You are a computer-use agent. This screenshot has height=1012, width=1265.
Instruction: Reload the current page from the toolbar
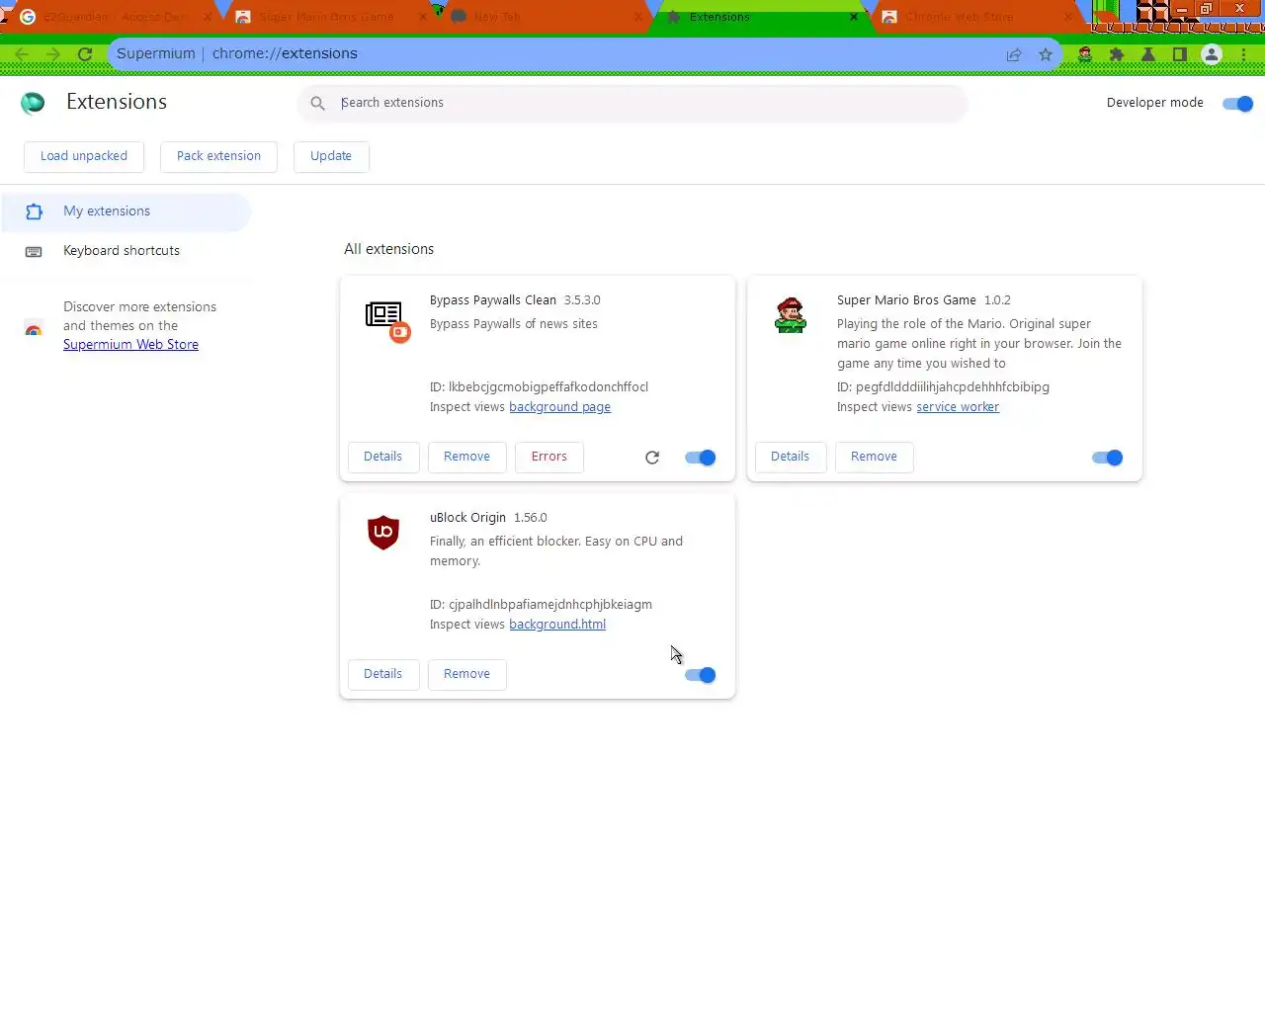tap(85, 54)
